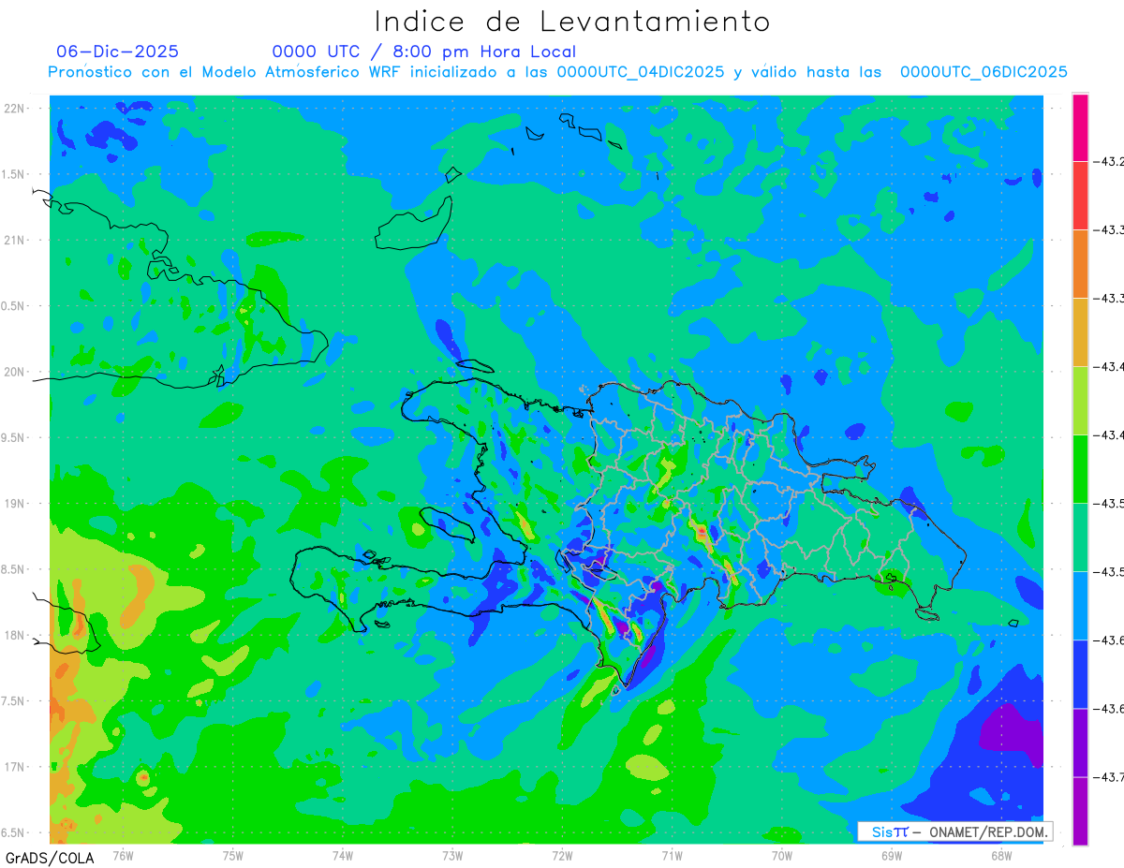Click the 'SisTT - ONAMET/REP.DOM.' label box
The image size is (1124, 868).
pyautogui.click(x=955, y=831)
